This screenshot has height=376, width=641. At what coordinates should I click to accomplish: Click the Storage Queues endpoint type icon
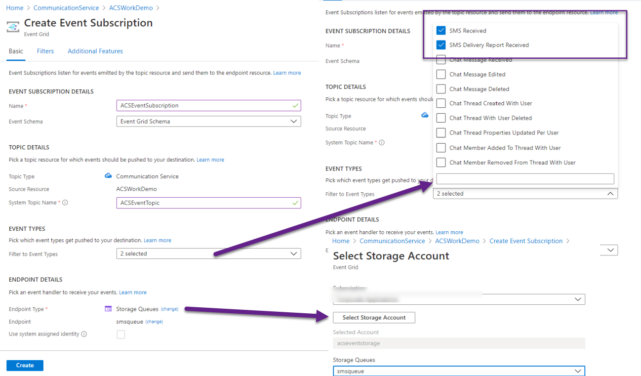pos(108,309)
